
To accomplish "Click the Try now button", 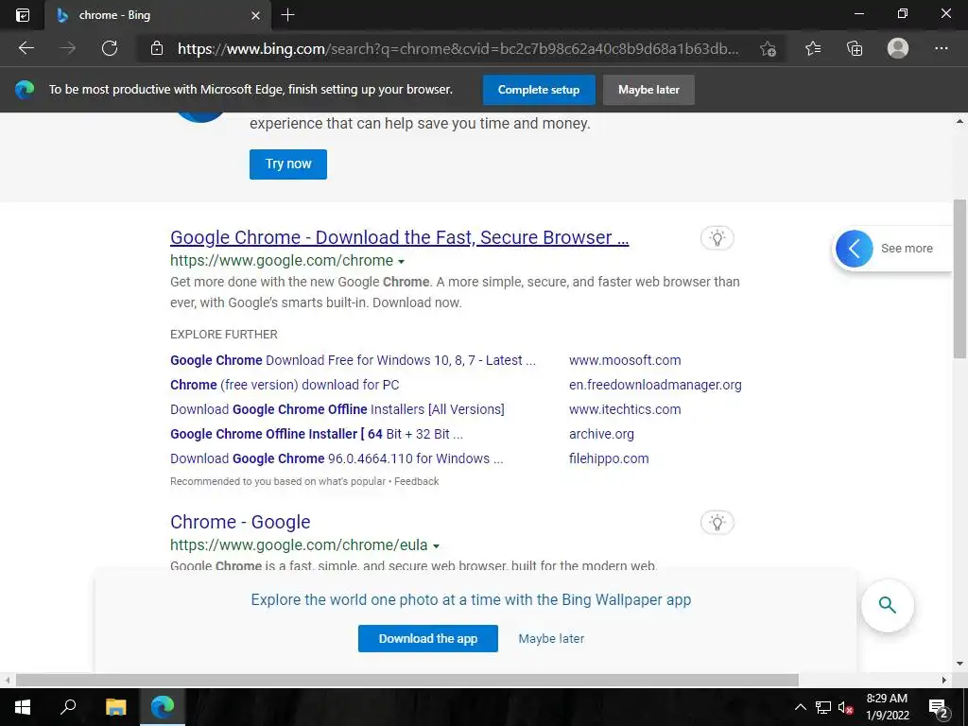I will pos(288,164).
